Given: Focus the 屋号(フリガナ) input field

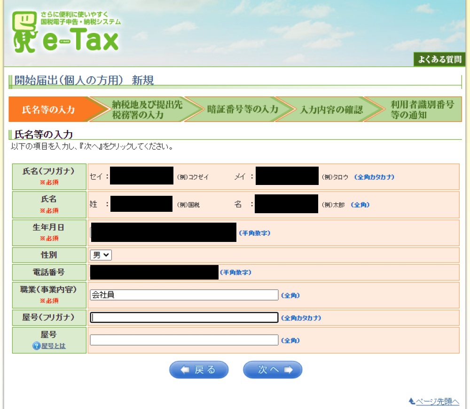Looking at the screenshot, I should pyautogui.click(x=184, y=318).
